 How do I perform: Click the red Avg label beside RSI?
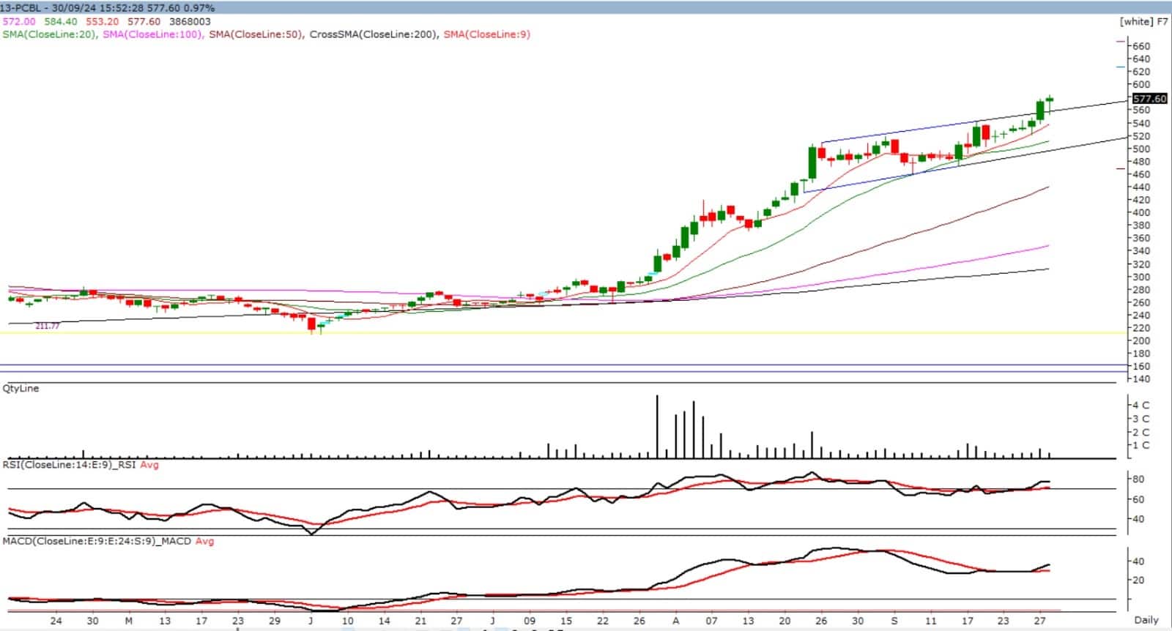149,465
